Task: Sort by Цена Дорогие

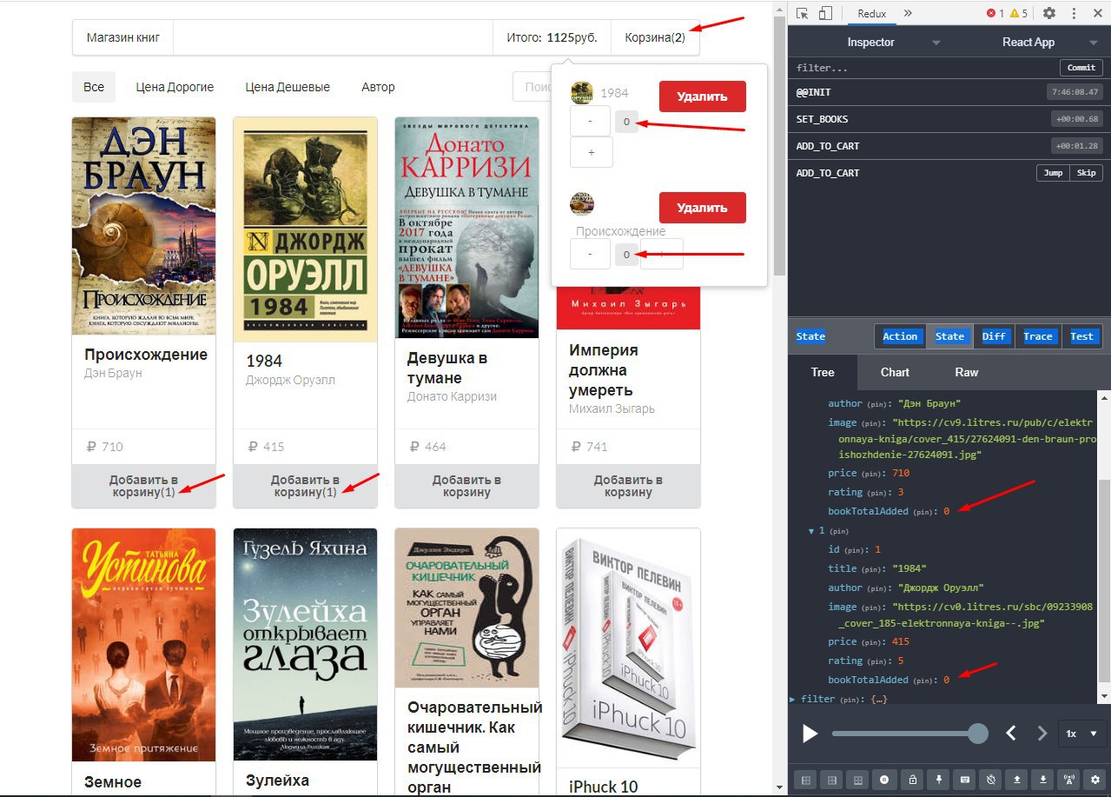Action: coord(175,87)
